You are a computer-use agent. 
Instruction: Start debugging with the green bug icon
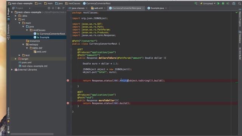[x=223, y=3]
